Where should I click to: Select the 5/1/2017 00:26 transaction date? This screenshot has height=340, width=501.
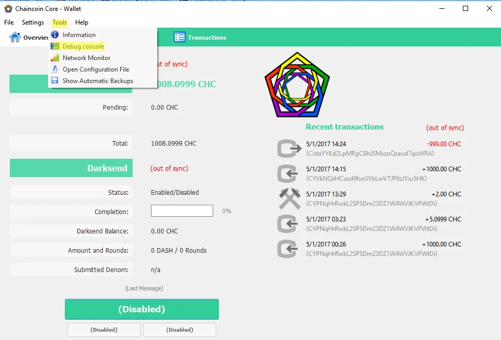click(326, 244)
